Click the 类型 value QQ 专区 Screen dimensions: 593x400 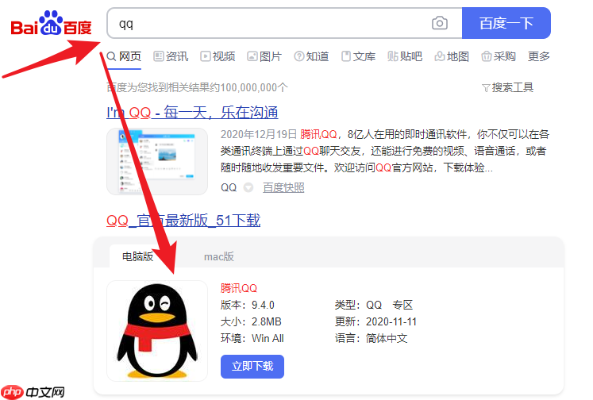[x=389, y=305]
